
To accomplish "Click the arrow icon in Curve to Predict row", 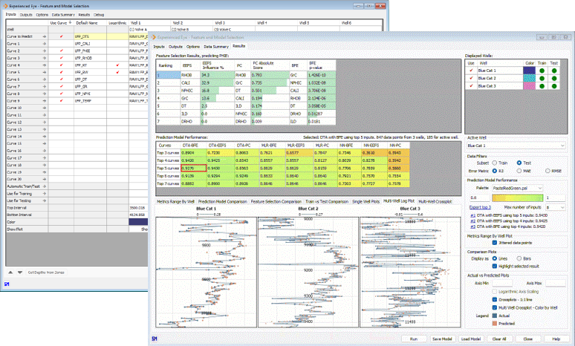I will [45, 36].
